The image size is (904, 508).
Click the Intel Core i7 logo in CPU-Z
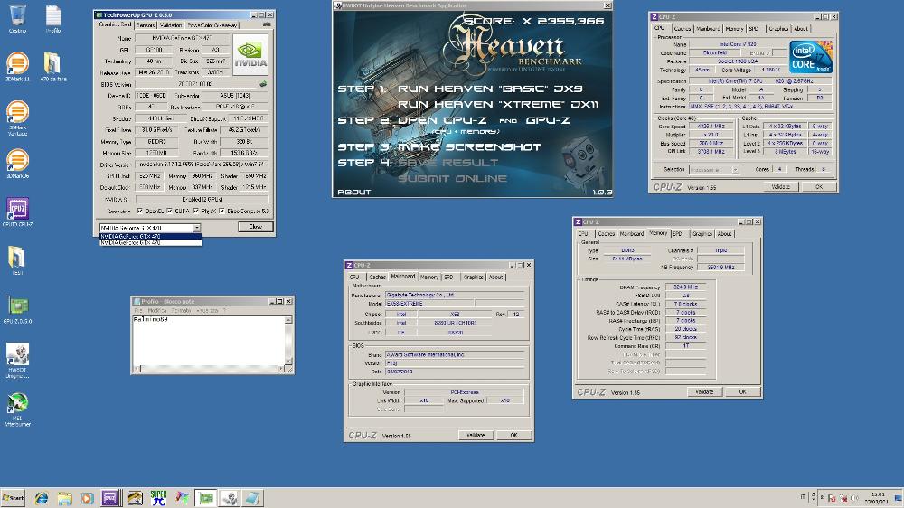(x=811, y=56)
